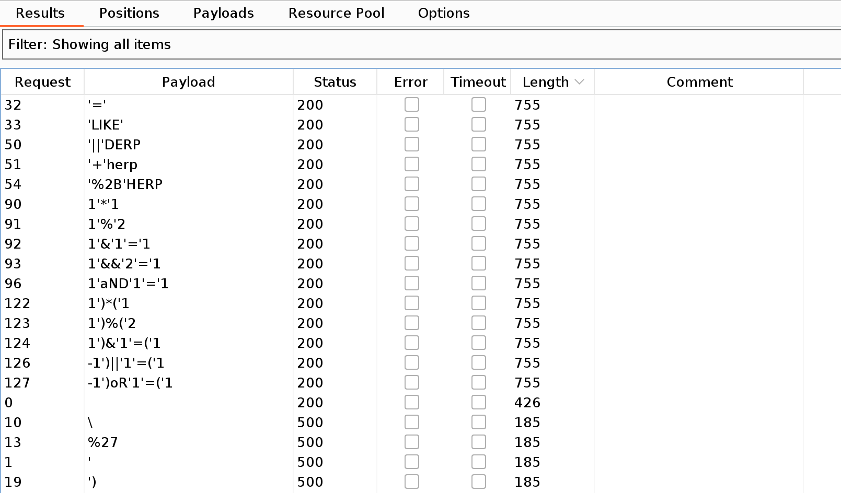Sort by the Request column header
The image size is (841, 493).
42,82
